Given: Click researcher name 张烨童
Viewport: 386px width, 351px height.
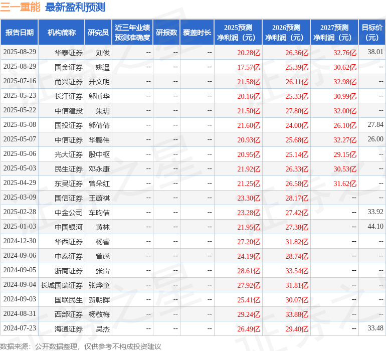Looking at the screenshot, I should click(99, 285).
